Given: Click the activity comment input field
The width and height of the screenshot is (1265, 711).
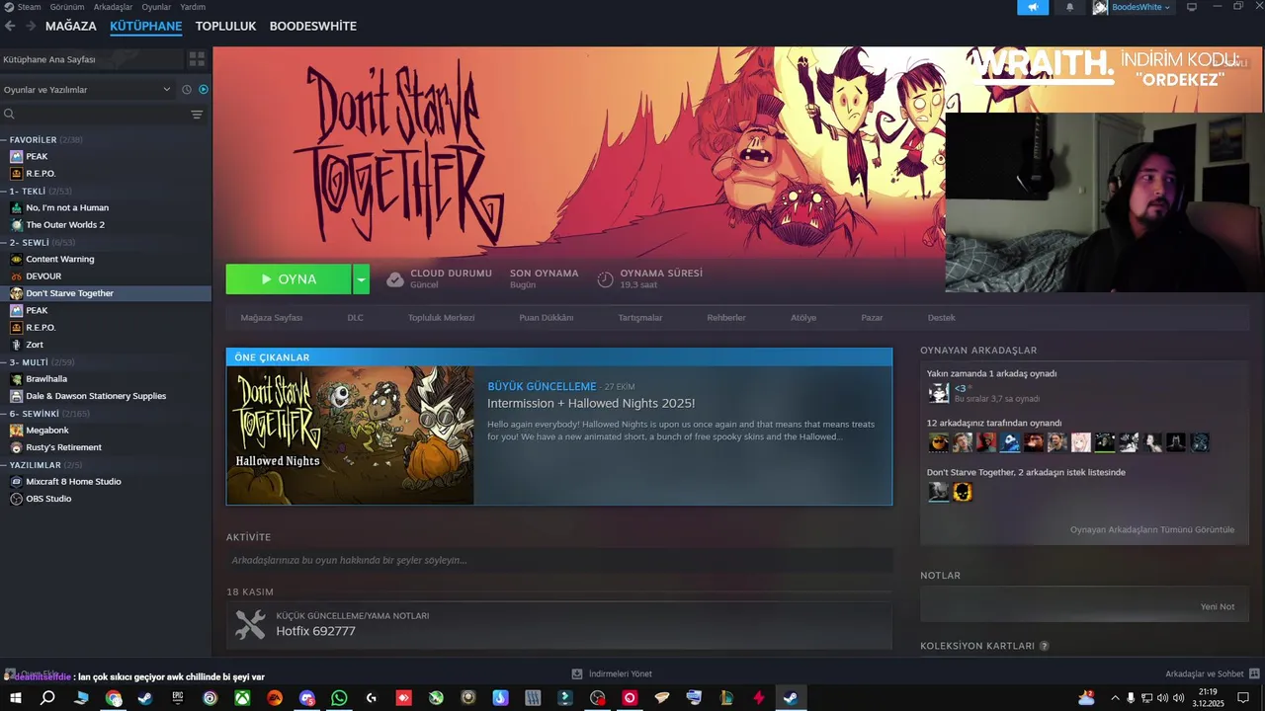Looking at the screenshot, I should [x=559, y=560].
